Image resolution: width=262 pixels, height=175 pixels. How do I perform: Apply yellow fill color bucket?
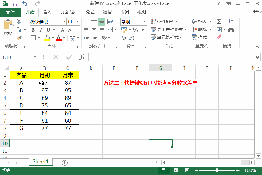click(x=48, y=38)
